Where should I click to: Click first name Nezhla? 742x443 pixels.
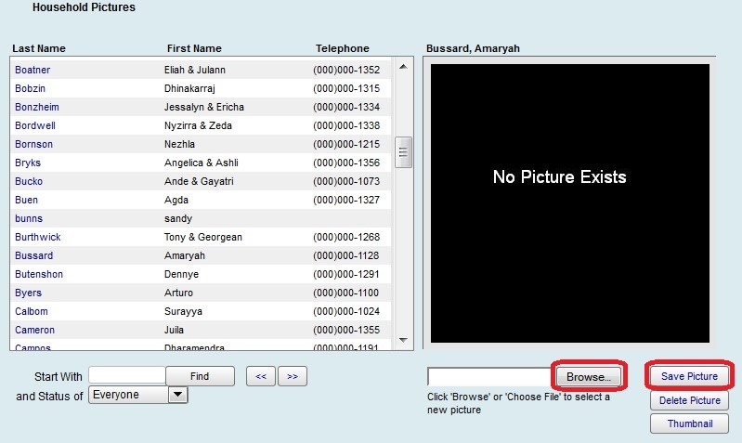tap(179, 144)
